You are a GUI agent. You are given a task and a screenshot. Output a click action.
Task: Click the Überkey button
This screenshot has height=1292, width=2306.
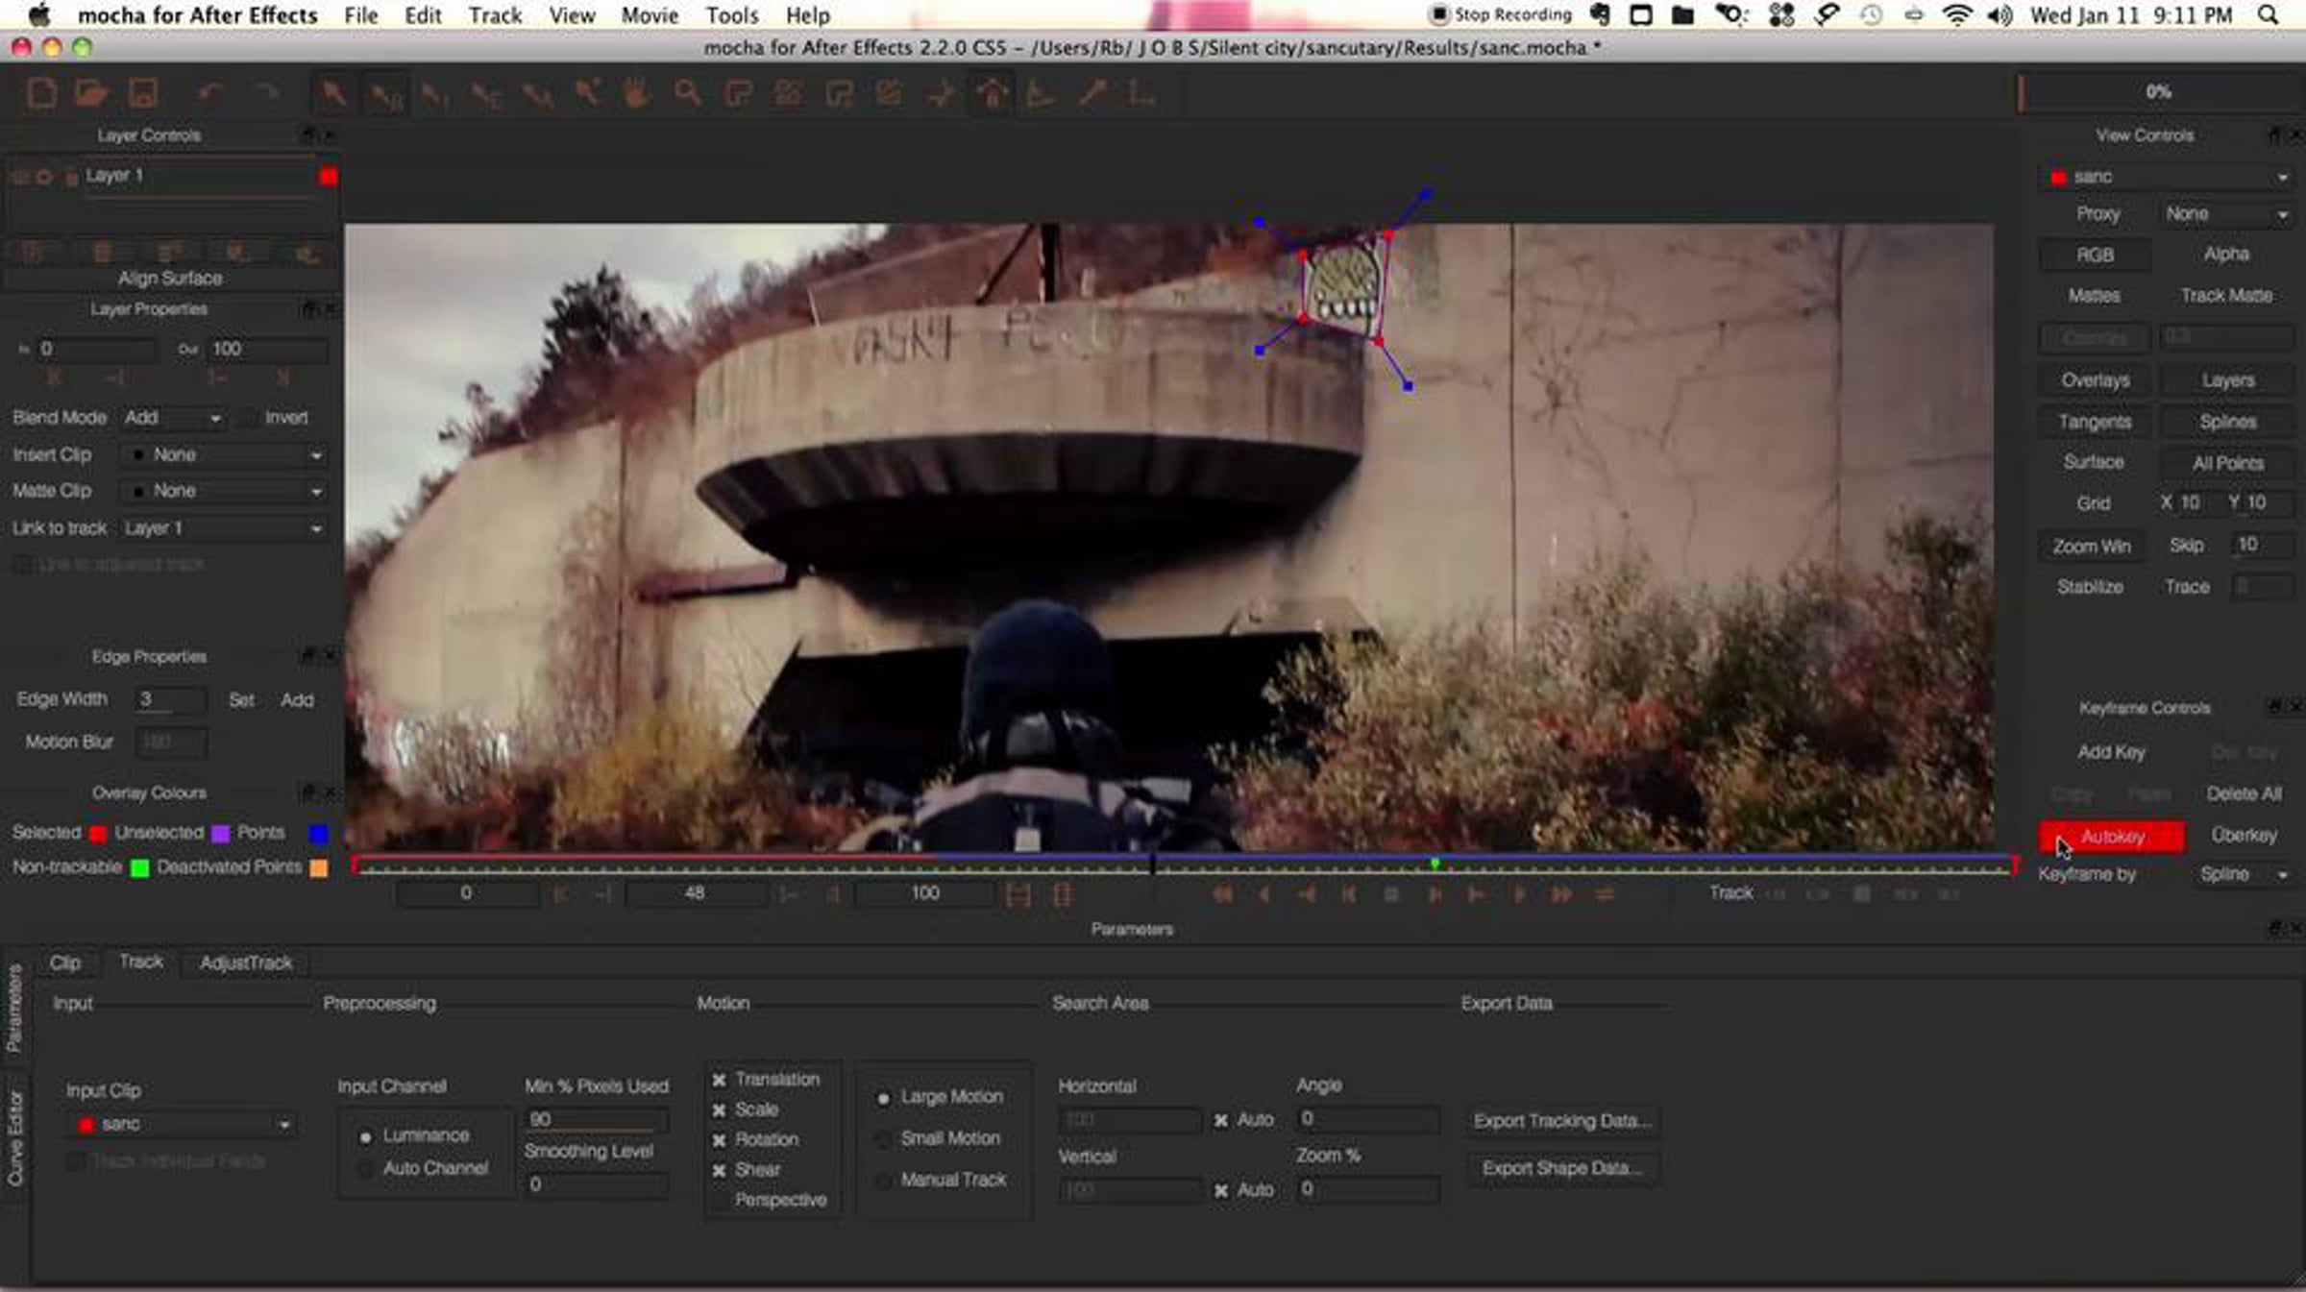point(2244,836)
